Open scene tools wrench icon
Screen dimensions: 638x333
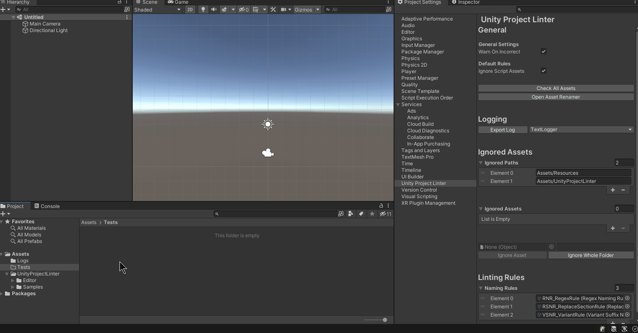click(x=273, y=9)
